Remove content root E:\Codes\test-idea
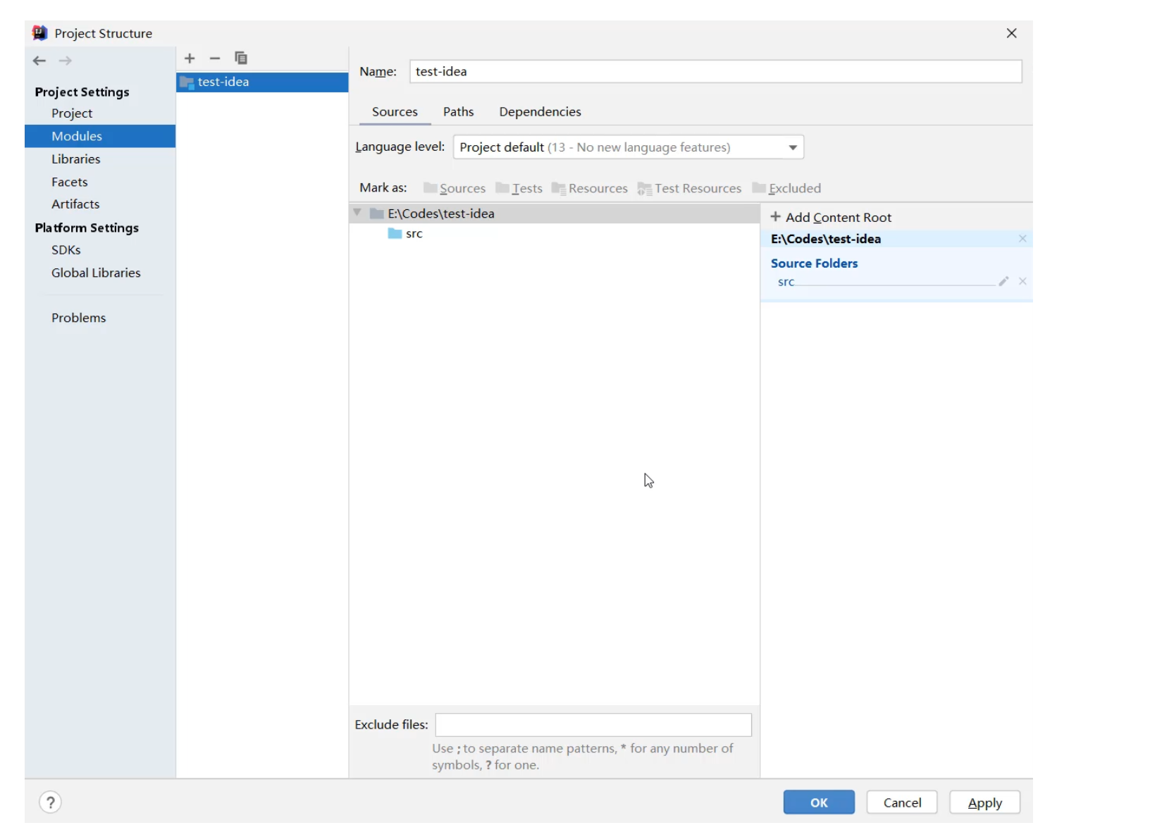This screenshot has height=837, width=1150. tap(1022, 239)
